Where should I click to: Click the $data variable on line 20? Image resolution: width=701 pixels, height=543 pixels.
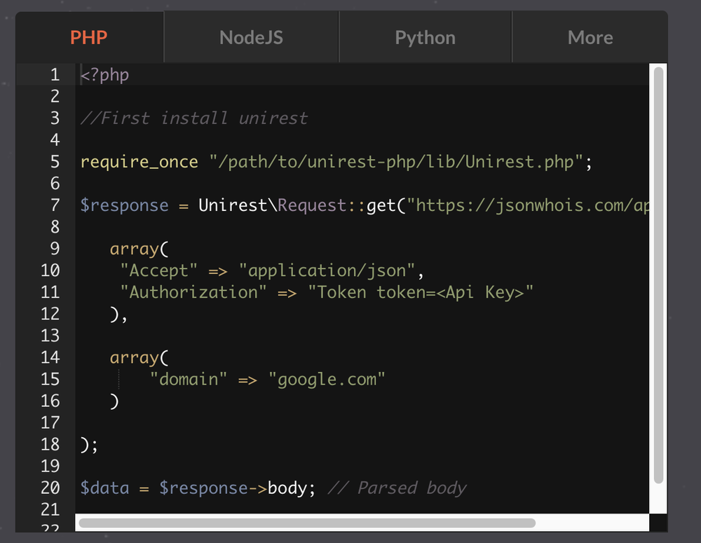click(104, 488)
